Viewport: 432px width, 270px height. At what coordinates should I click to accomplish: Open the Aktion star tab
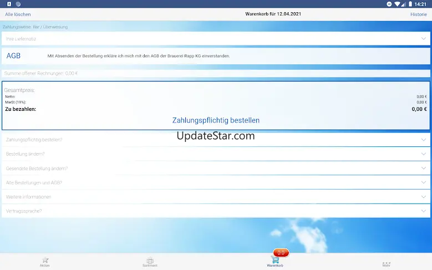point(44,262)
